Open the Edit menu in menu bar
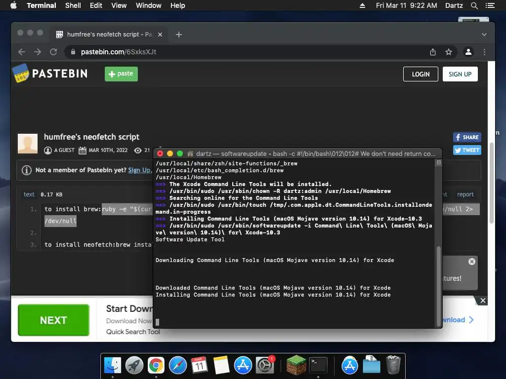Viewport: 506px width, 379px height. click(96, 5)
